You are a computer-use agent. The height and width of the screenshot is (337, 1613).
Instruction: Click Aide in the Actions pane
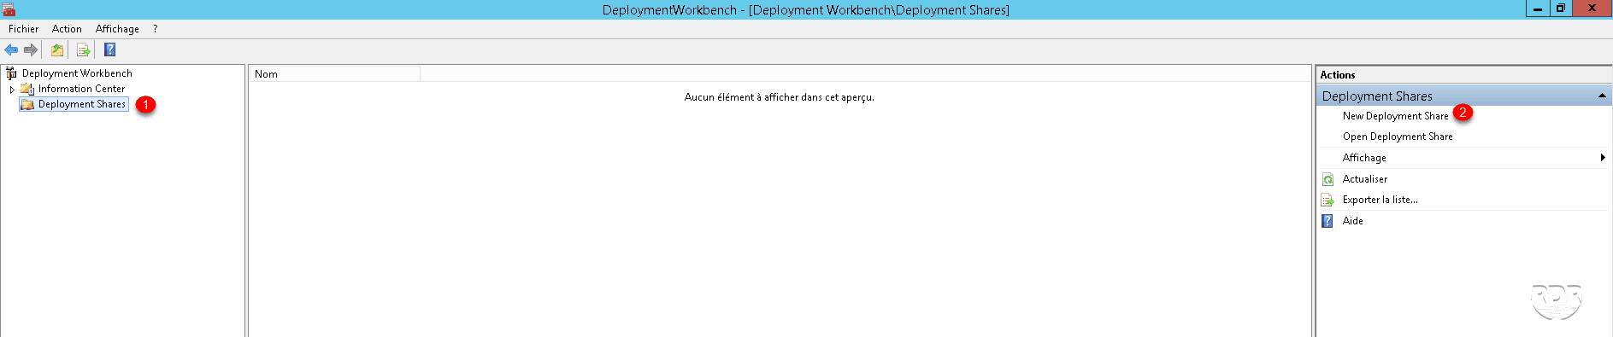[x=1352, y=221]
